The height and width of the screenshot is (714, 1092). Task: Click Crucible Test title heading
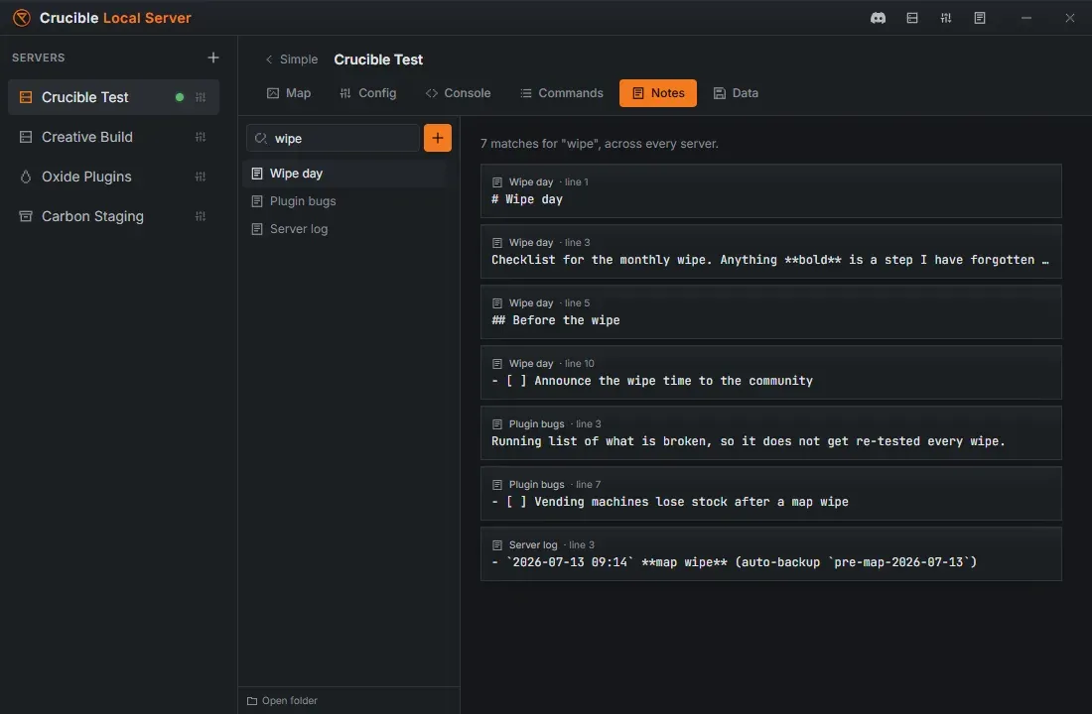(378, 59)
